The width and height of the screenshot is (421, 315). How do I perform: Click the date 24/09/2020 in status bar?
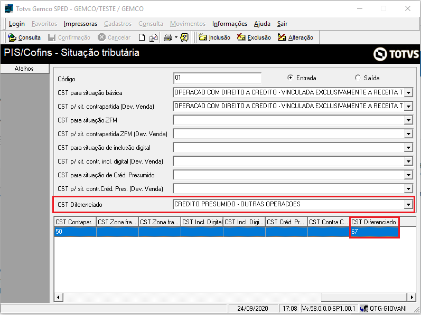pyautogui.click(x=252, y=309)
